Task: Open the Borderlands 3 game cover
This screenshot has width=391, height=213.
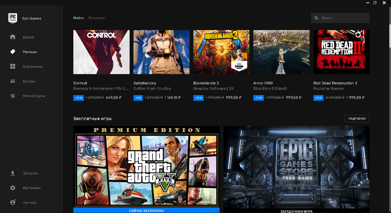Action: 222,52
